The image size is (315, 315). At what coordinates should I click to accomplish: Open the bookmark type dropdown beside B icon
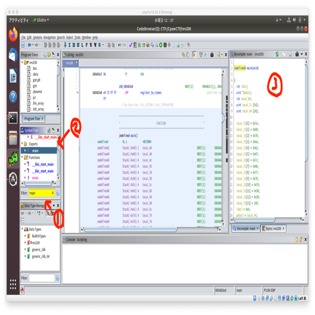[x=103, y=45]
